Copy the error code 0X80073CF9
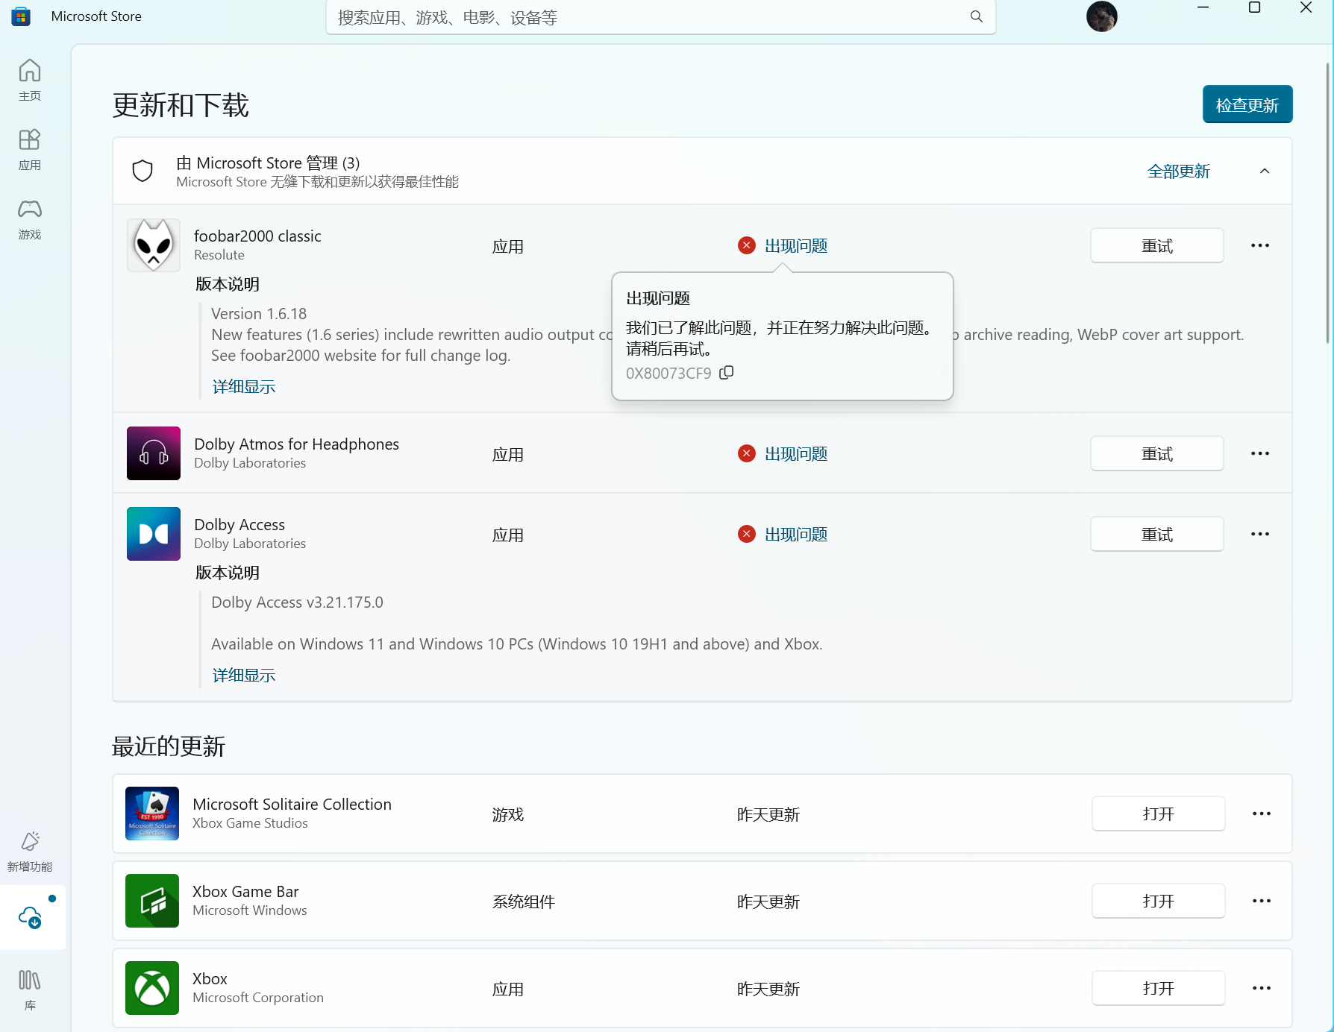 tap(726, 373)
